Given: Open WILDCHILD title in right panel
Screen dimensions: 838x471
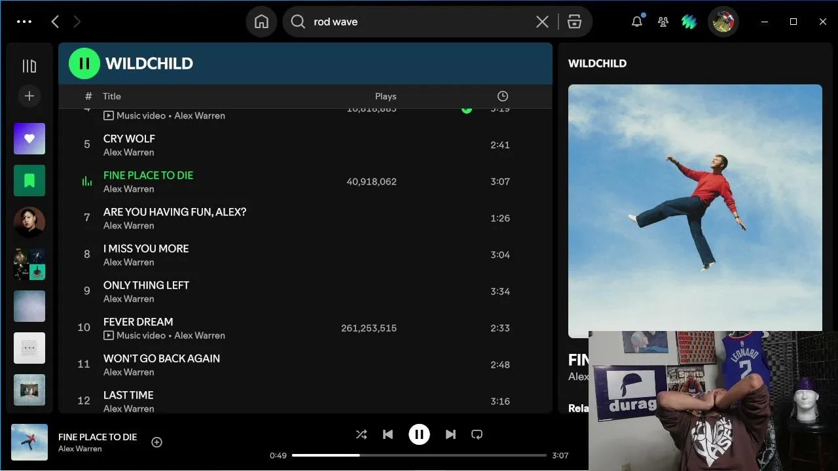Looking at the screenshot, I should coord(597,63).
